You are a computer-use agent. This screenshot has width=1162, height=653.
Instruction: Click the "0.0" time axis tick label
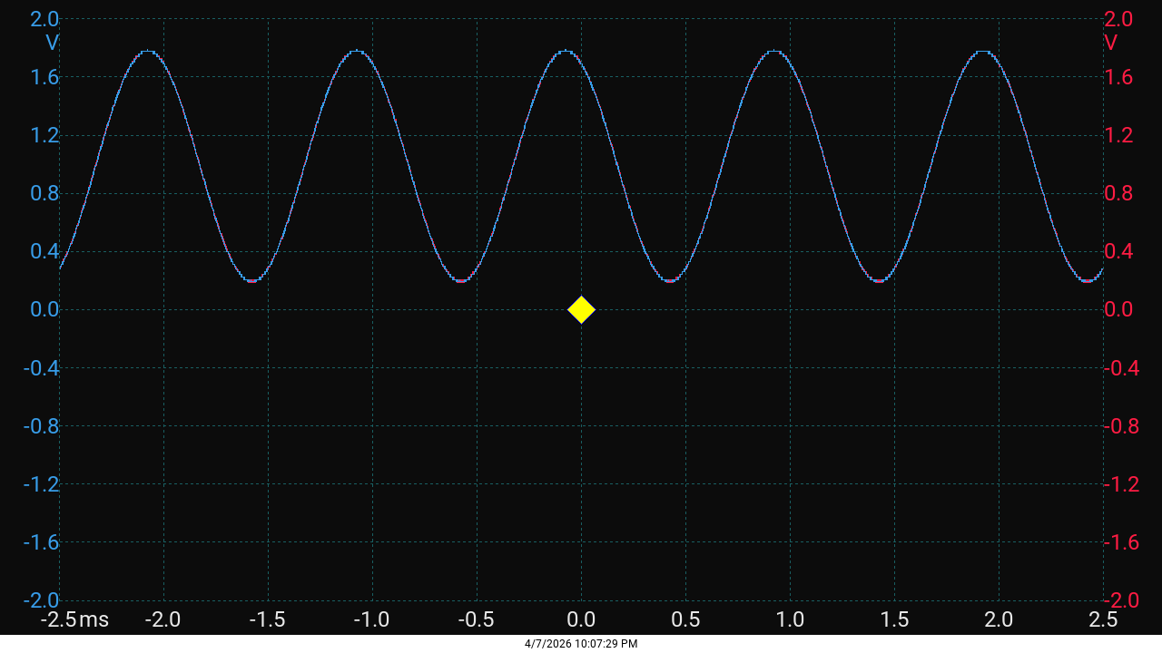click(x=581, y=620)
